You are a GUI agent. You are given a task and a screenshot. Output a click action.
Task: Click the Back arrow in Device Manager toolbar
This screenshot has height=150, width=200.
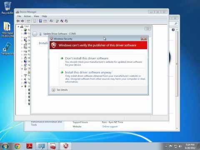click(x=18, y=21)
